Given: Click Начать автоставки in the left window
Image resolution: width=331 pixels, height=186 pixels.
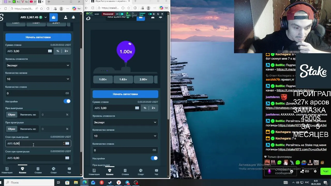Looking at the screenshot, I should (x=38, y=37).
